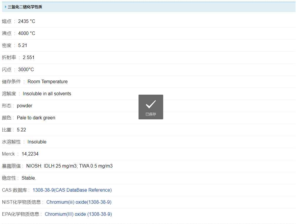
Task: Open the NIST Chromium(iii) oxide link
Action: pyautogui.click(x=79, y=202)
